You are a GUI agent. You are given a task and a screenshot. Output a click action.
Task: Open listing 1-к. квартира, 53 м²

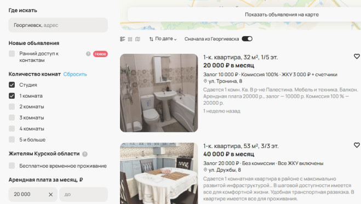[x=241, y=146]
